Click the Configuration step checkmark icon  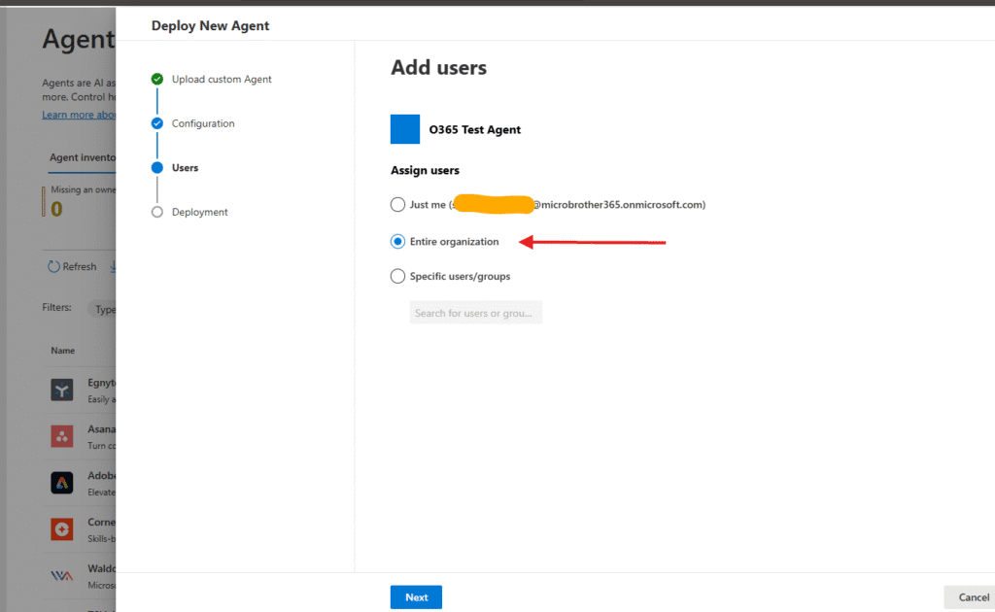[157, 123]
